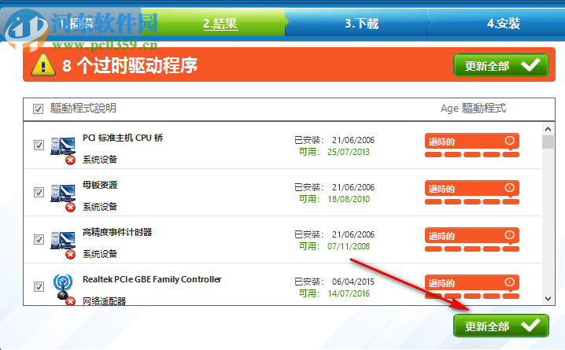
Task: Click 過時的 status badge for Realtek PCIe GBE
Action: pyautogui.click(x=471, y=282)
